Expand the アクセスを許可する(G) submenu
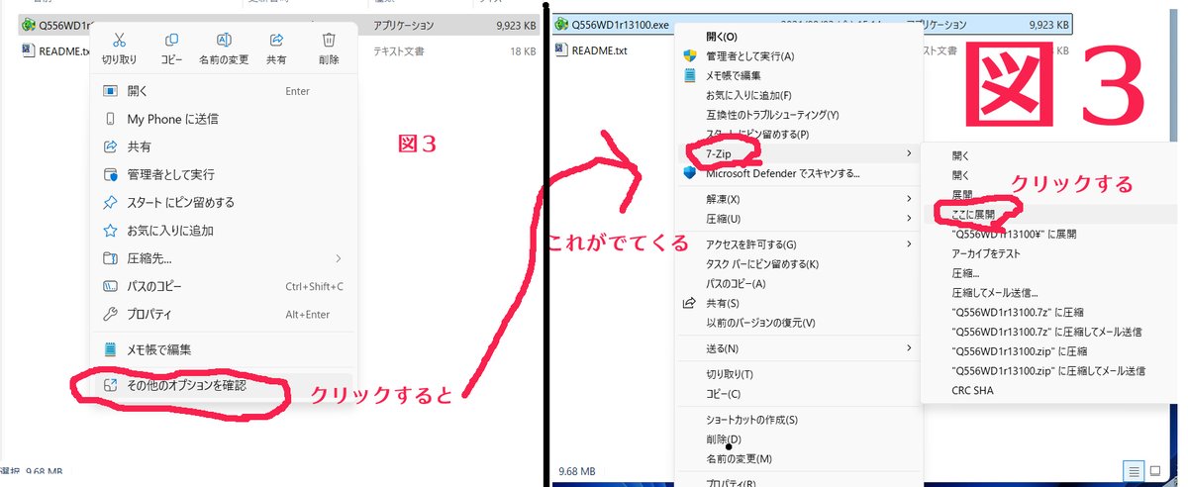 909,243
